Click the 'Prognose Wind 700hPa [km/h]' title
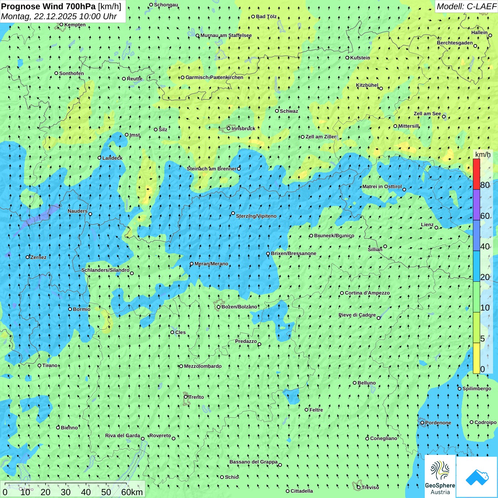The height and width of the screenshot is (498, 498). [61, 6]
